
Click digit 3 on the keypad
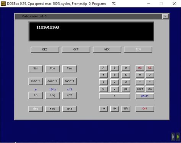pos(126,82)
